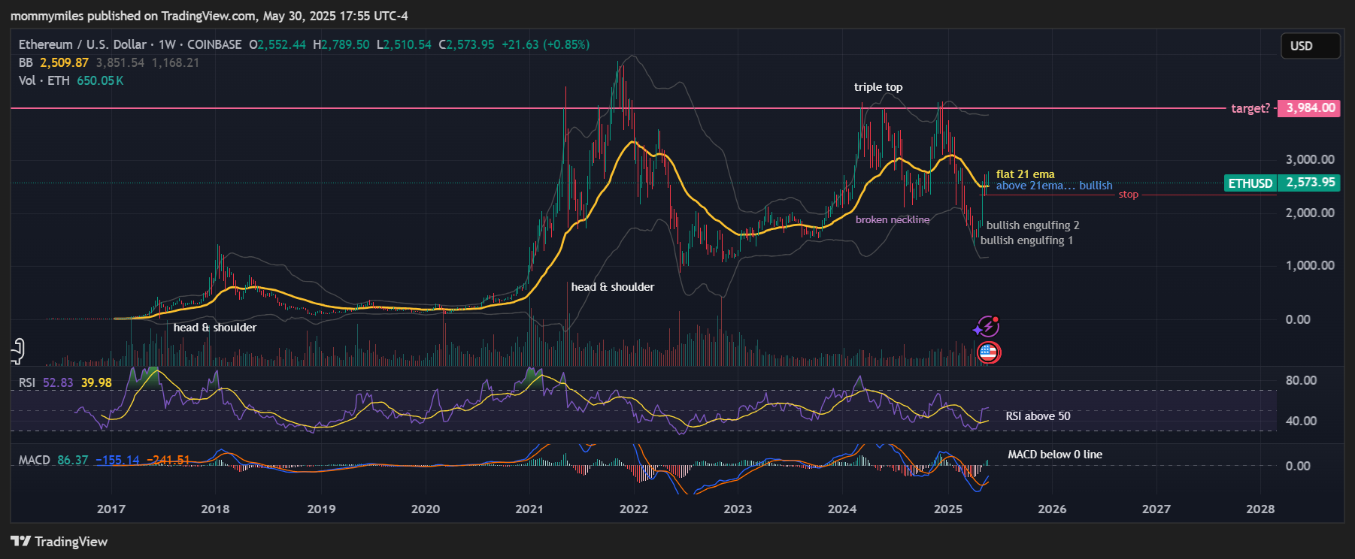Click 'above 21ema... bullish' blue note
Image resolution: width=1355 pixels, height=559 pixels.
tap(1054, 186)
